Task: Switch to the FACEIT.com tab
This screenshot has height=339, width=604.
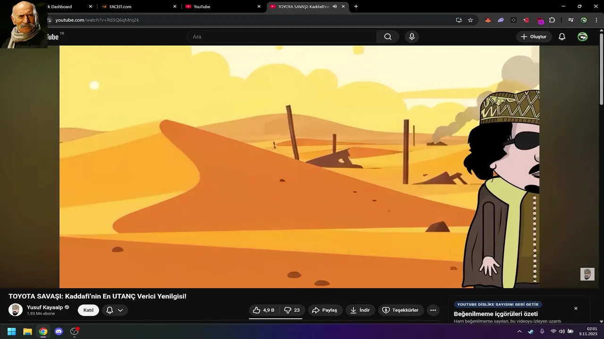Action: click(139, 7)
